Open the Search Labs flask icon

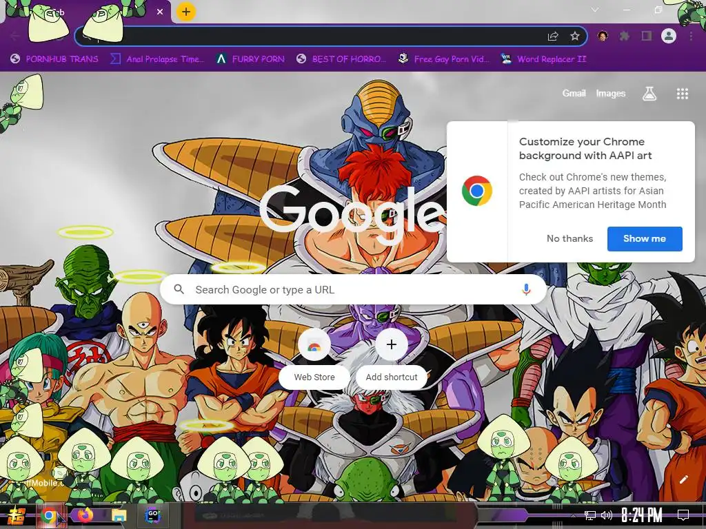coord(649,93)
